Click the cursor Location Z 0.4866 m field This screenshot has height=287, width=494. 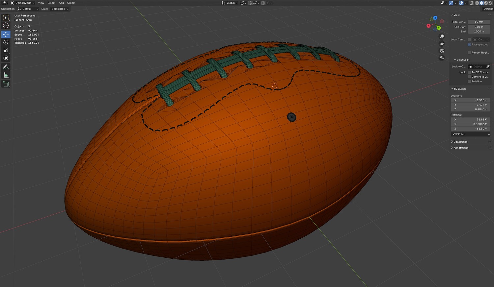pos(471,109)
